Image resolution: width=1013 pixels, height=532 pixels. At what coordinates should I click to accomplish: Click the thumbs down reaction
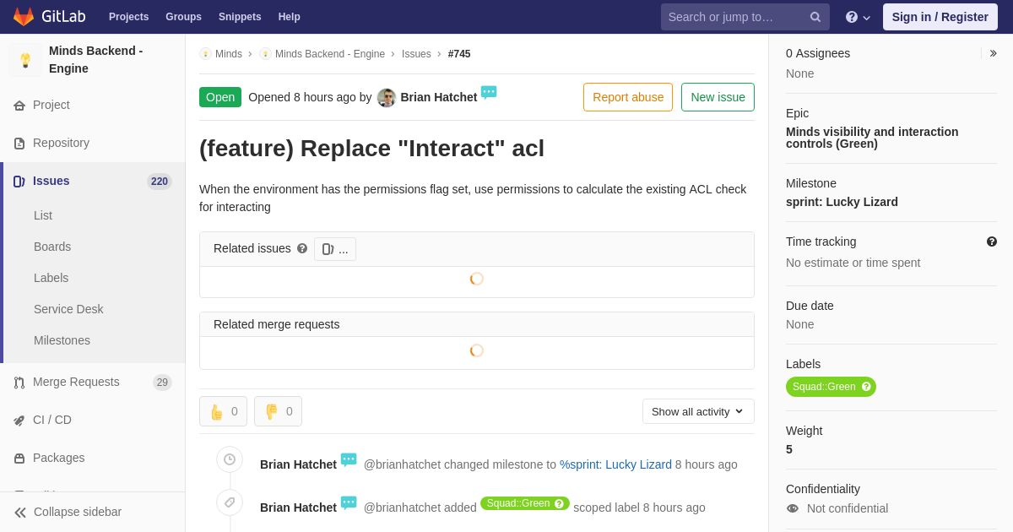point(278,411)
